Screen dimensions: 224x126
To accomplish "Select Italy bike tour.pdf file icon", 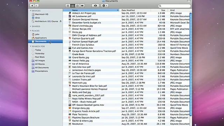I will [x=70, y=67].
